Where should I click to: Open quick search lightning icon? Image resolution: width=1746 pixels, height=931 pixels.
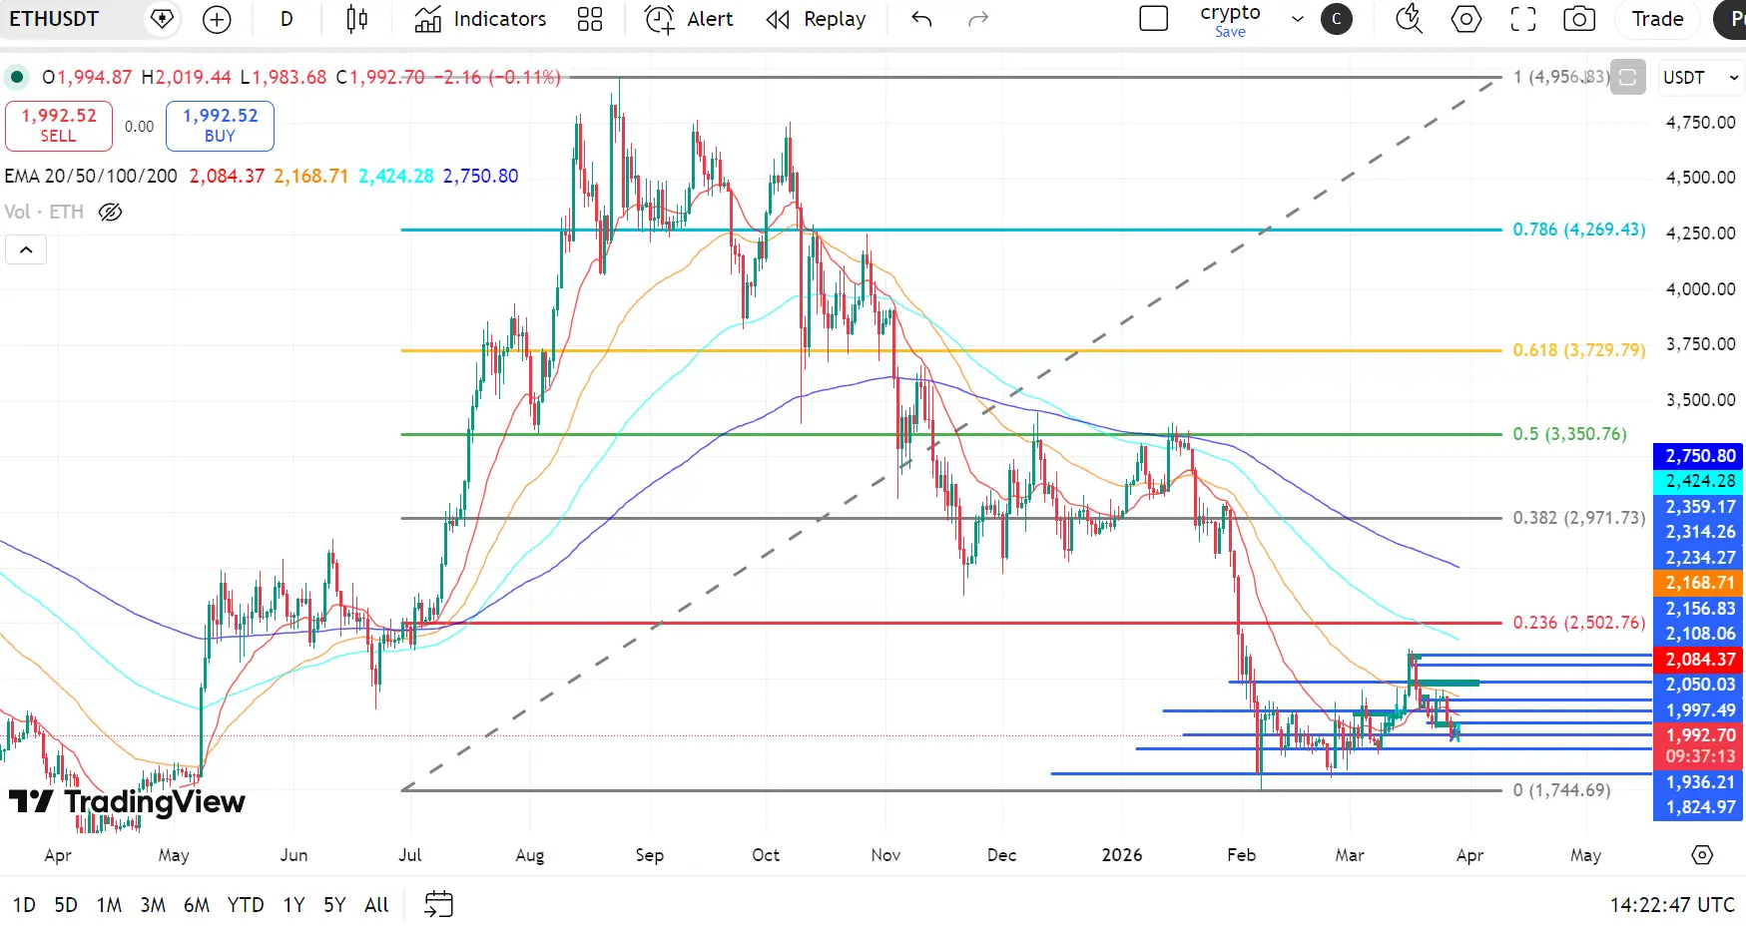[x=1409, y=19]
